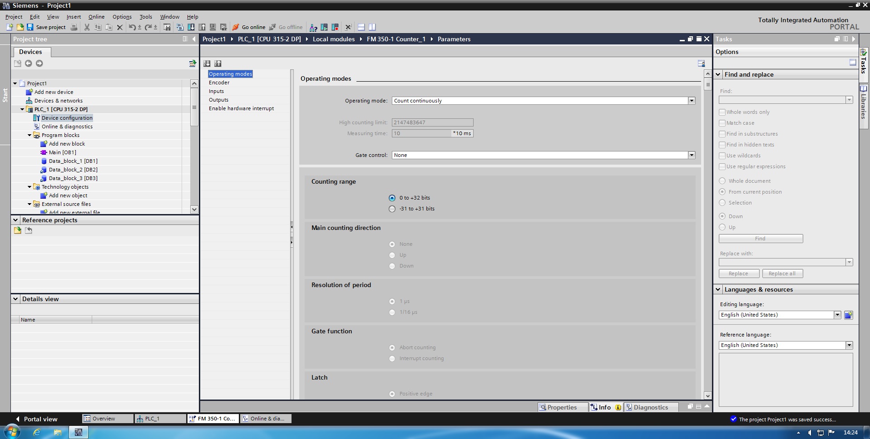Collapse the Project tree panel with the arrow
Image resolution: width=870 pixels, height=439 pixels.
pyautogui.click(x=194, y=39)
